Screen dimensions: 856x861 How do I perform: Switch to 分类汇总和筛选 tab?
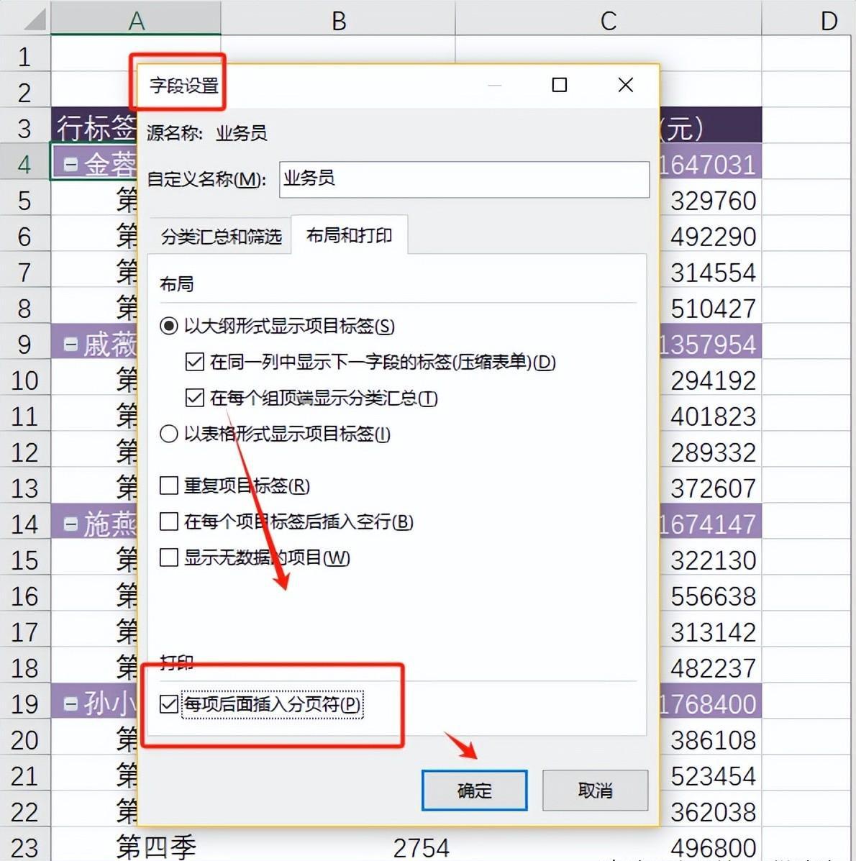click(222, 236)
